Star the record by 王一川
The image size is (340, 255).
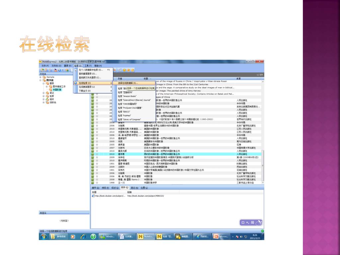97,183
